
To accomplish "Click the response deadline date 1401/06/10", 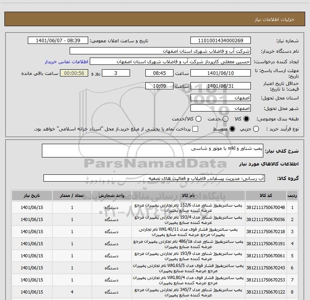I will click(x=221, y=73).
